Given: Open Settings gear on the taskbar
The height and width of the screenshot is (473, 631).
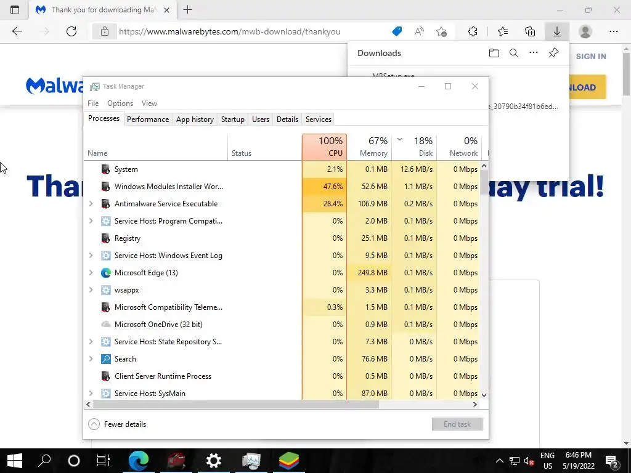Looking at the screenshot, I should [x=213, y=461].
